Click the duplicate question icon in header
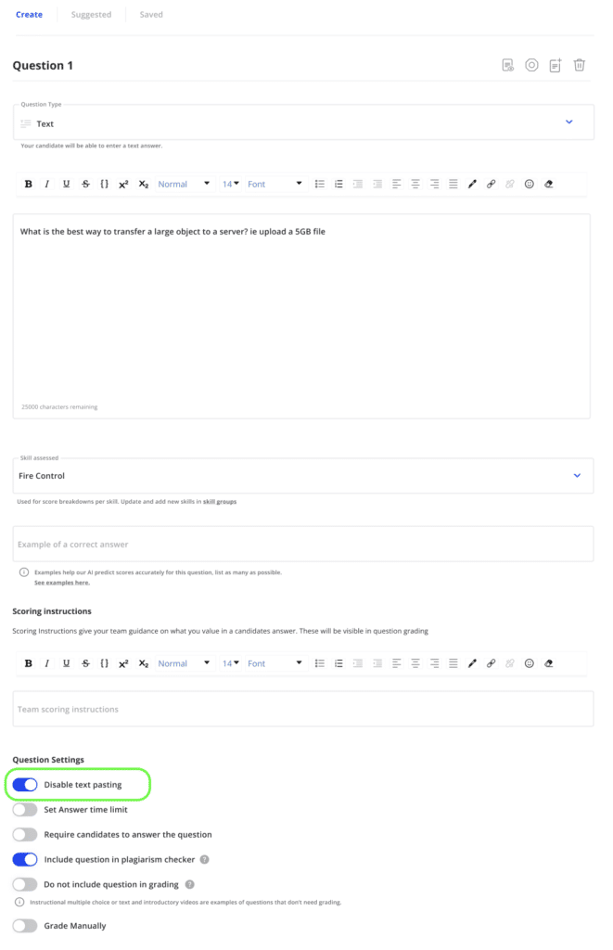The width and height of the screenshot is (613, 950). [556, 65]
